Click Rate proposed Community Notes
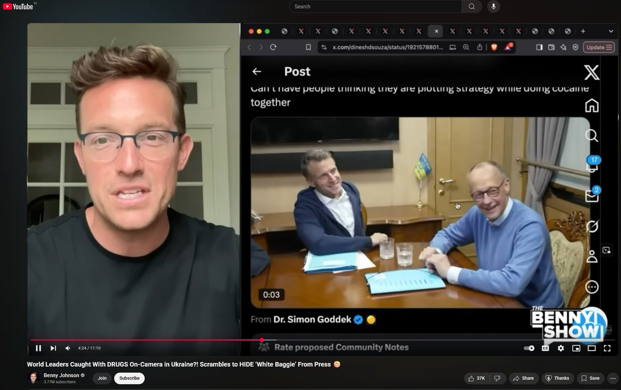This screenshot has width=621, height=390. (342, 347)
